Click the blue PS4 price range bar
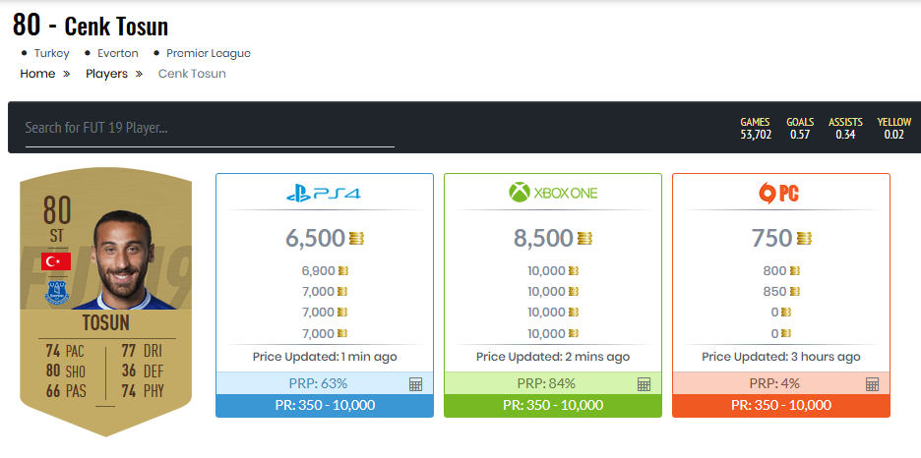Viewport: 921px width, 458px height. tap(324, 406)
